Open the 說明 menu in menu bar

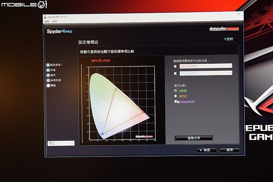pos(54,21)
